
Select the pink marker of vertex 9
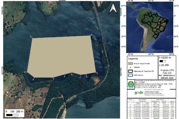tap(27, 72)
